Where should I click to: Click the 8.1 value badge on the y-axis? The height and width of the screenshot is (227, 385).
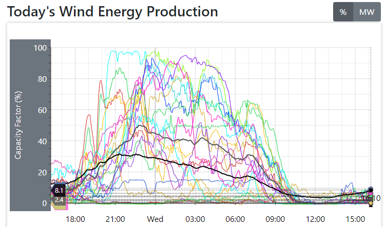point(59,191)
